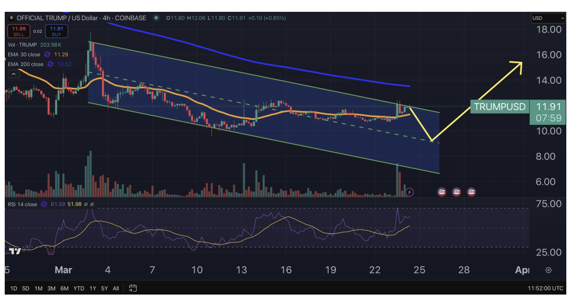
Task: Click the EMA 30 refresh icon
Action: coord(47,54)
